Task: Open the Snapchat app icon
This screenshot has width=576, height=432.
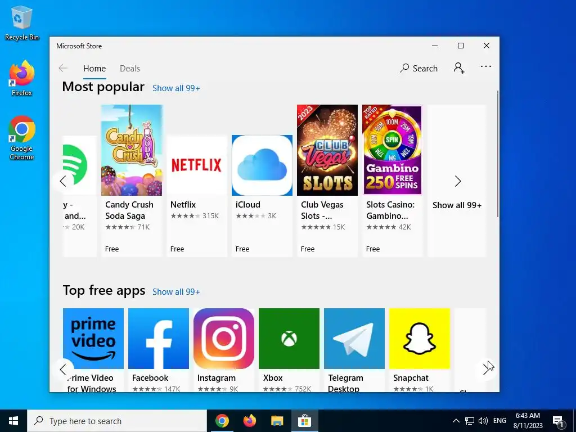Action: (x=420, y=338)
